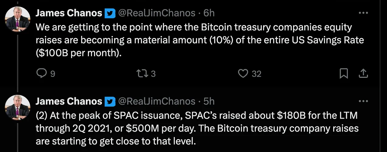Like the tweet using the heart icon

(243, 74)
